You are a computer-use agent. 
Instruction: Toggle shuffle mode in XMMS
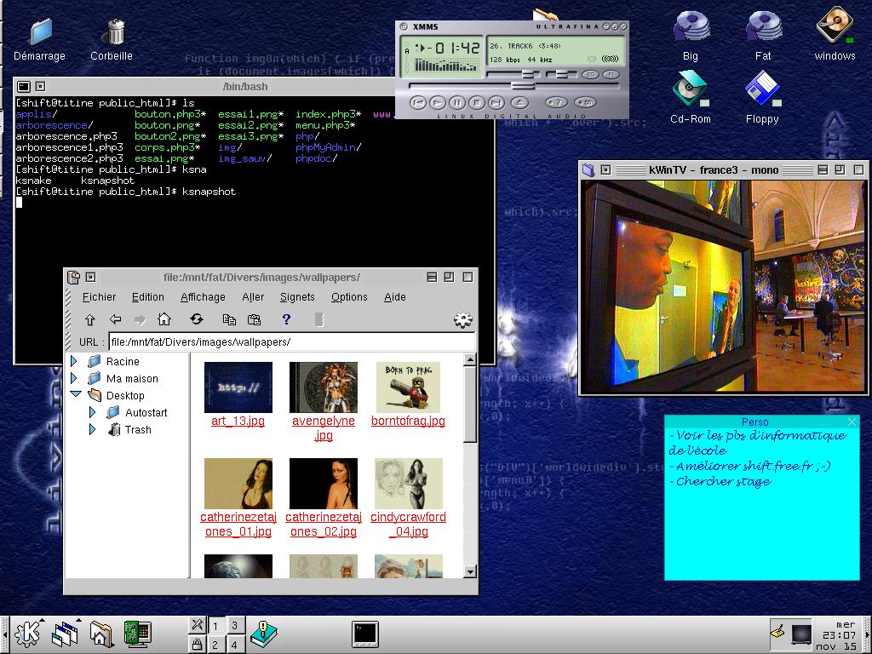point(555,102)
